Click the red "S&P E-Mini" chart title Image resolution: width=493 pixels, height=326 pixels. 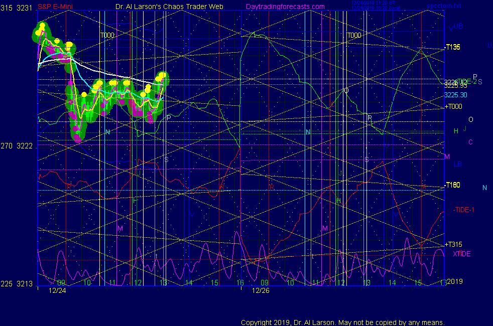click(55, 7)
